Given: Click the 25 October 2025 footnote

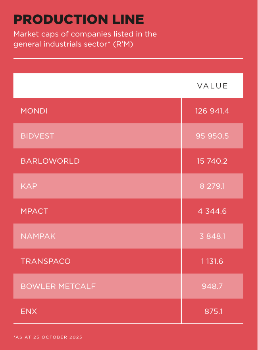Looking at the screenshot, I should (x=48, y=337).
